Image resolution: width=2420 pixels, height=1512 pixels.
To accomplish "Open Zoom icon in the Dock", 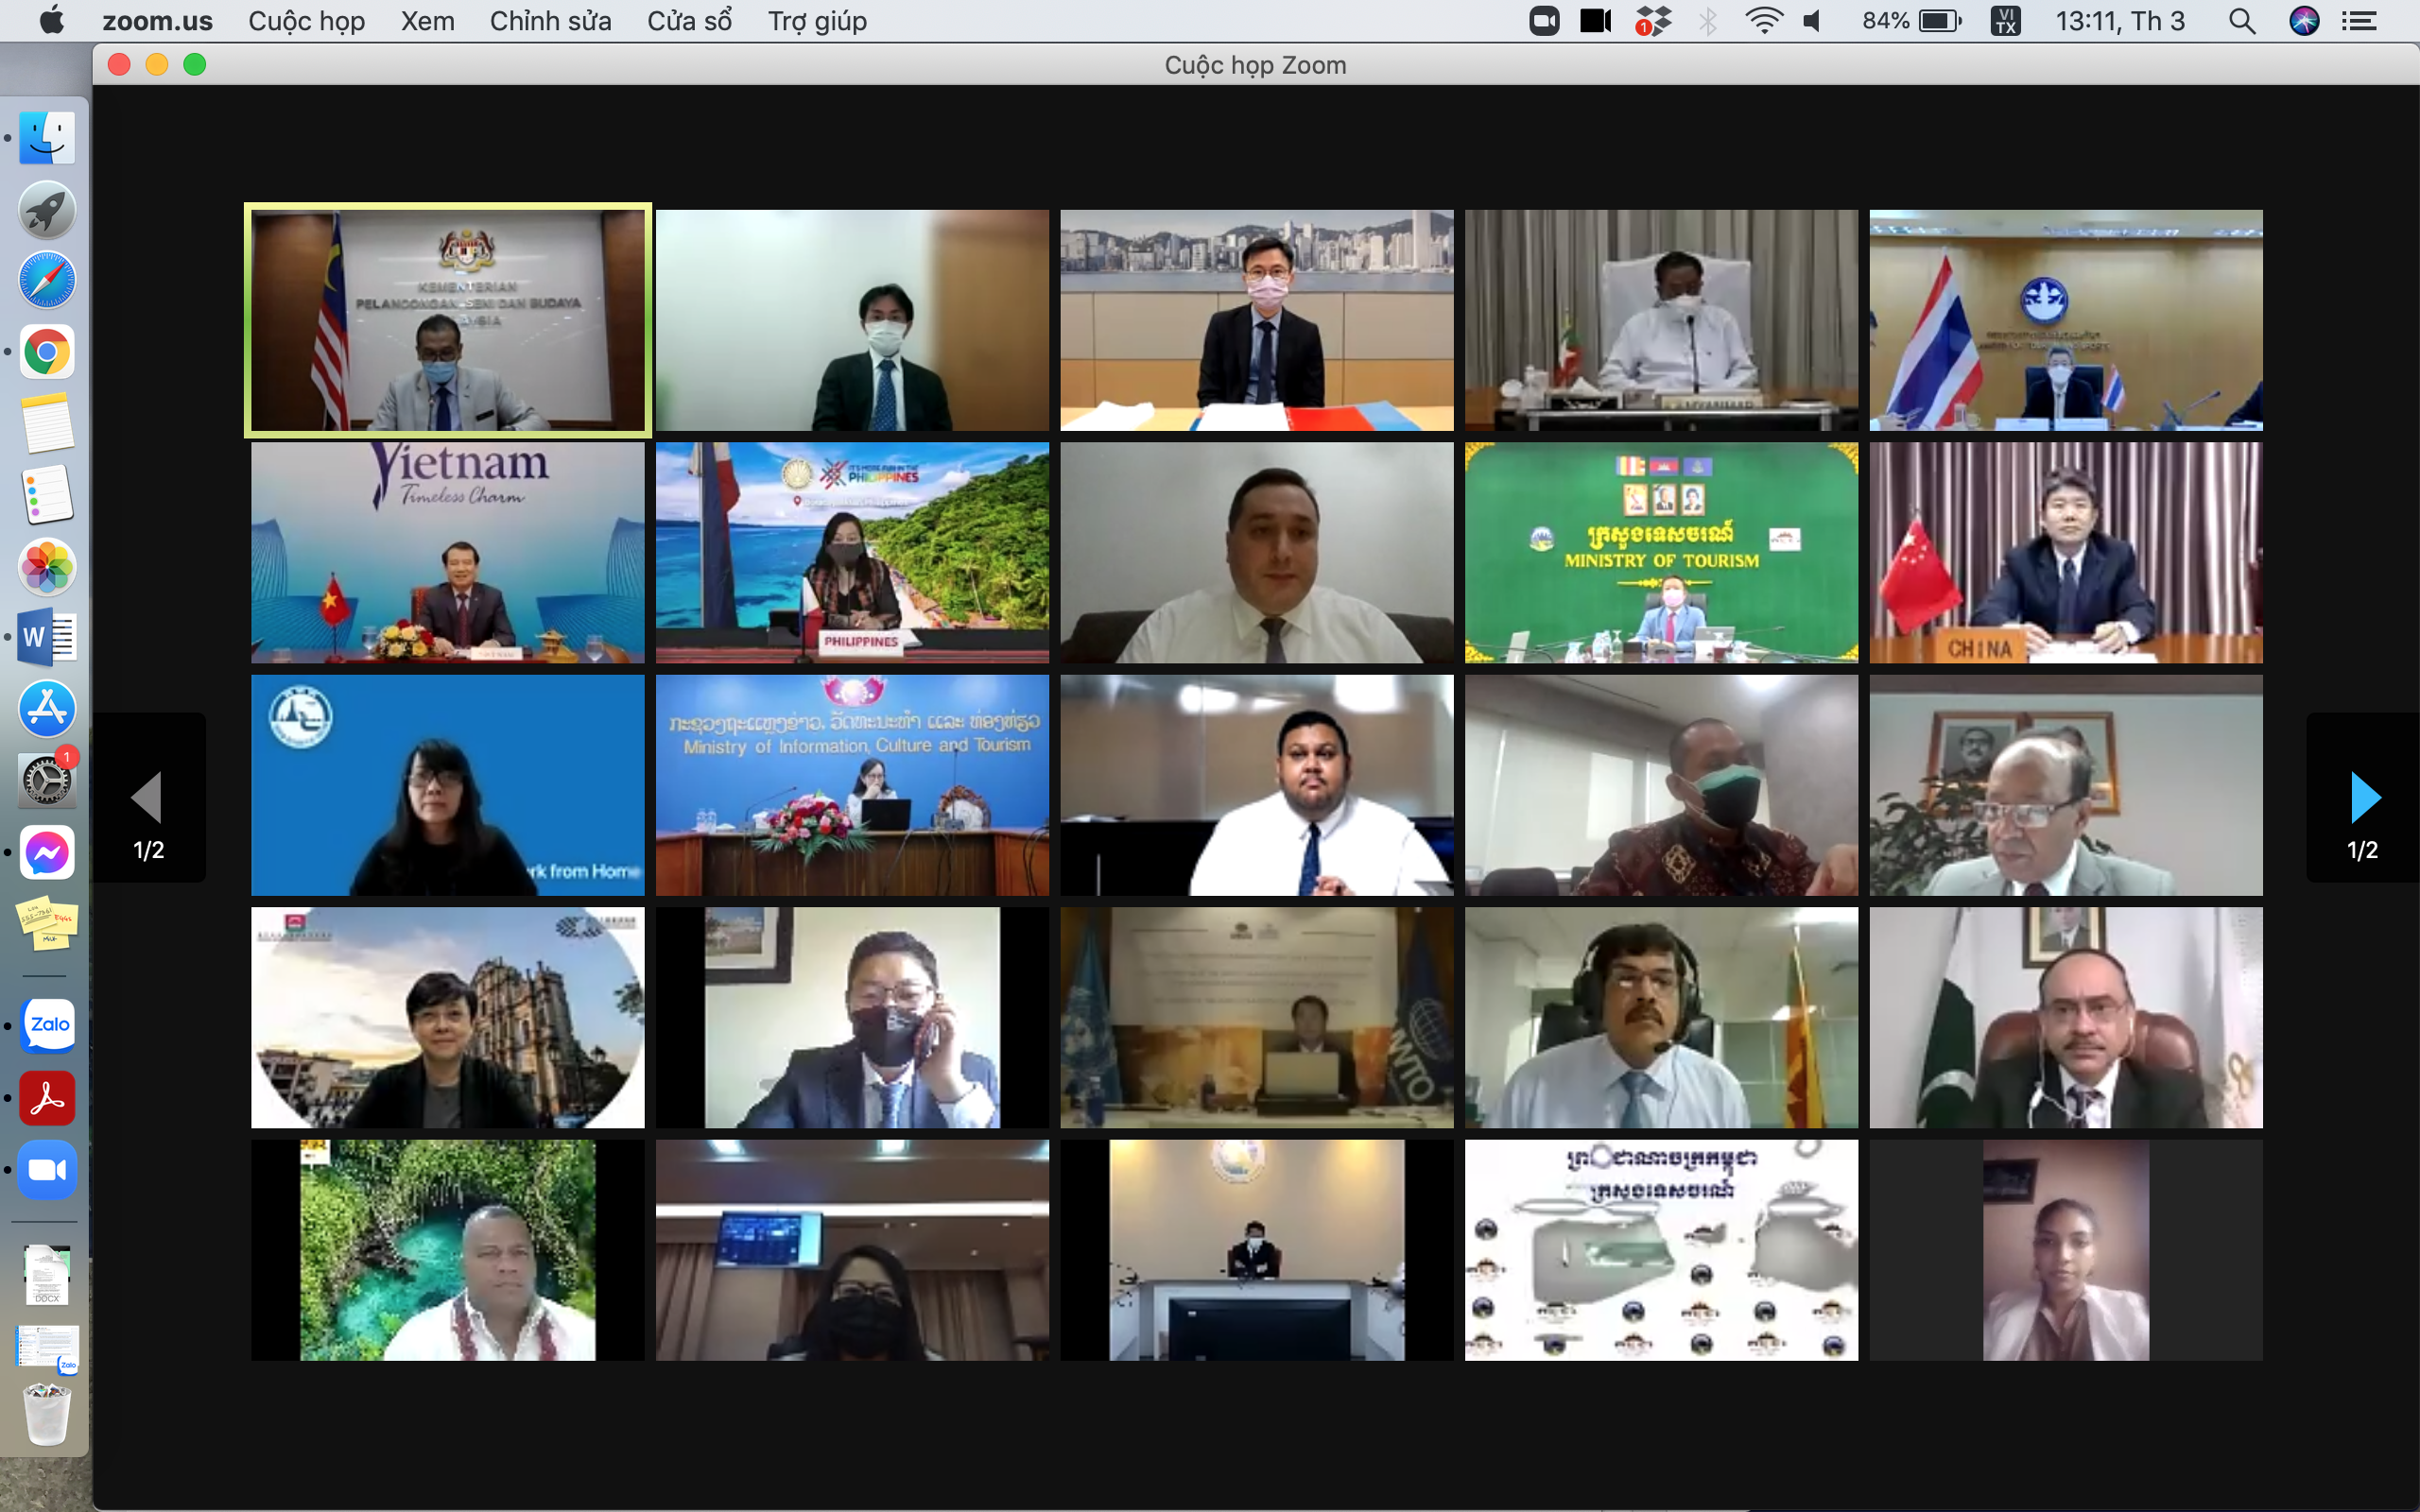I will [47, 1169].
